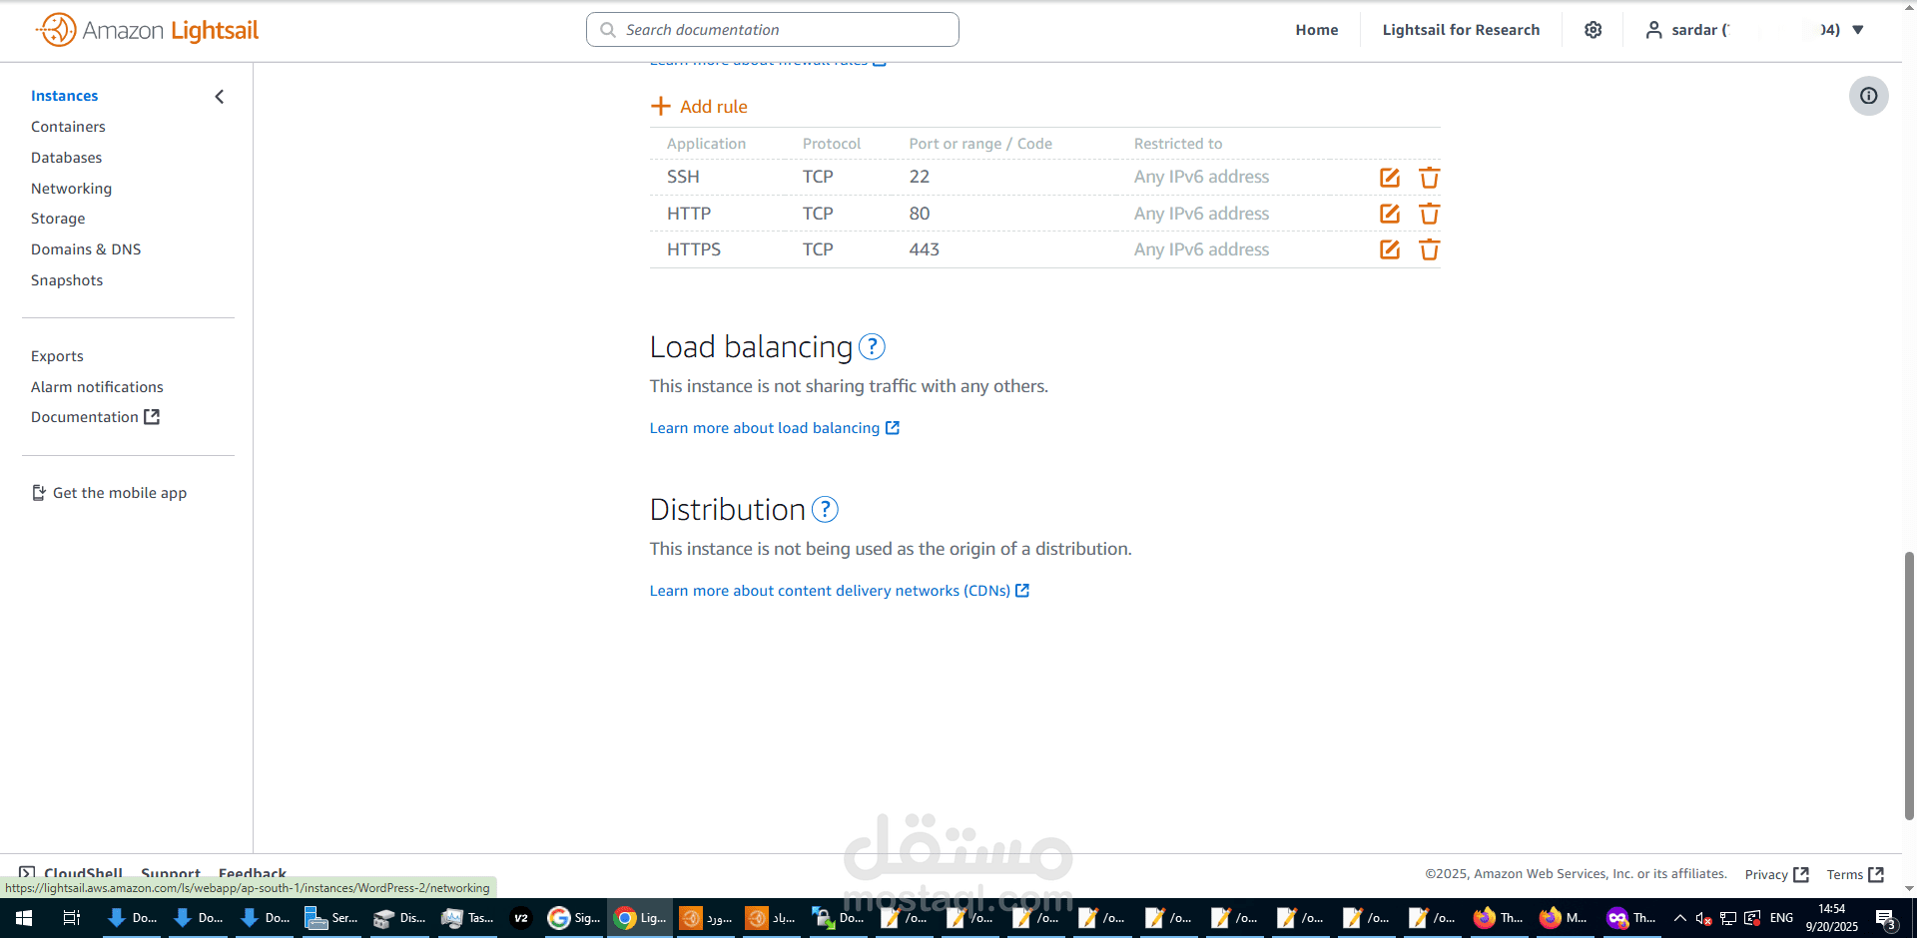Click the port 443 cell
Screen dimensions: 1917x938
[924, 249]
